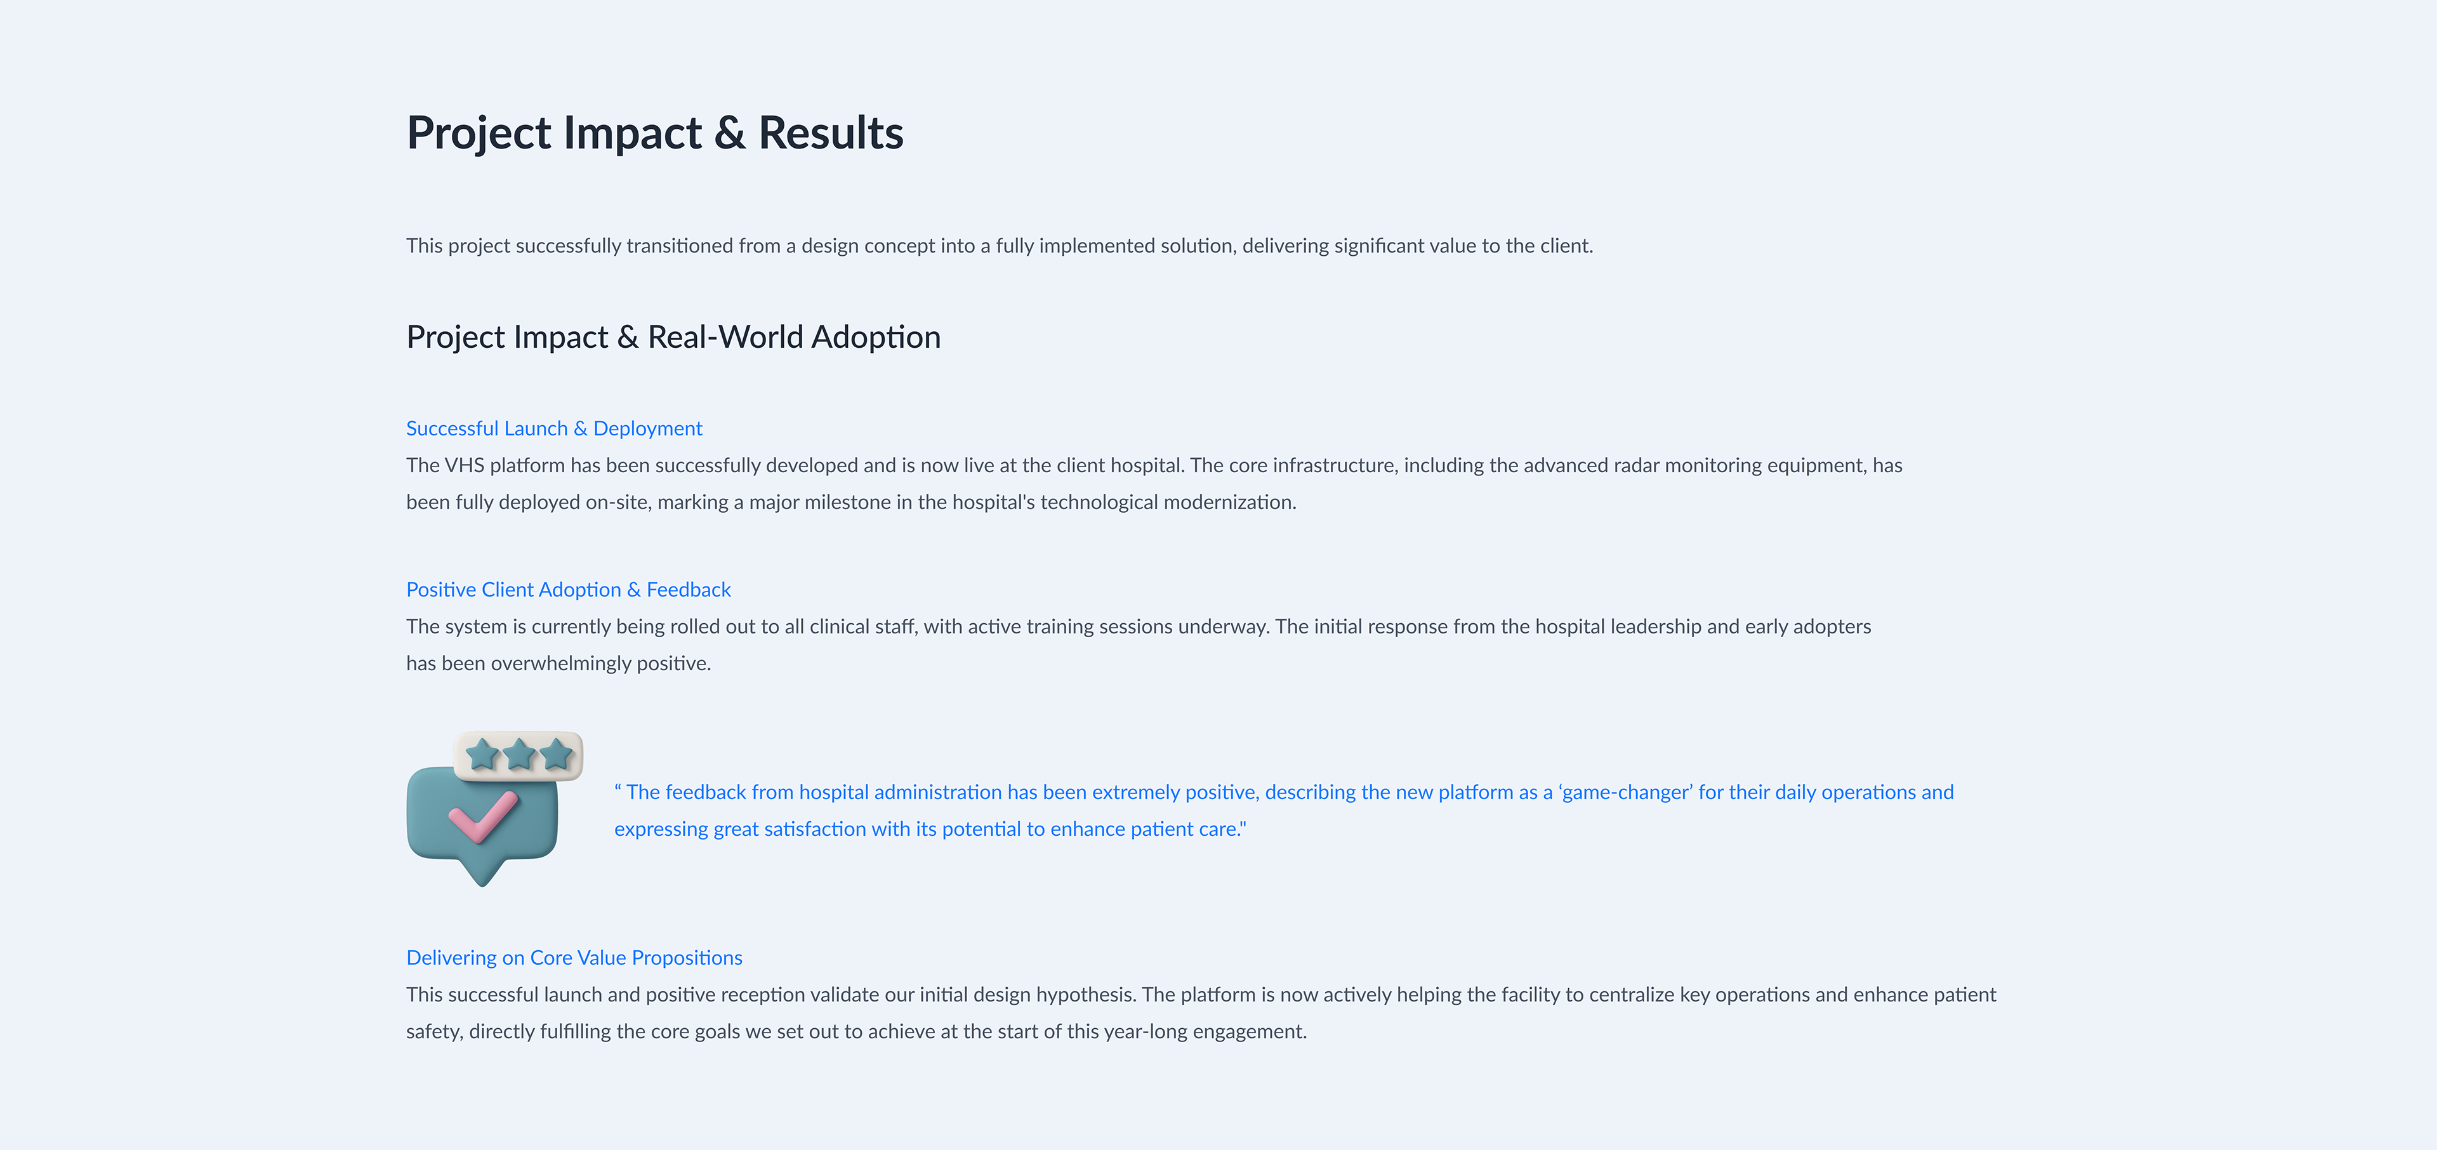Viewport: 2437px width, 1150px height.
Task: Click the right star in the rating badge
Action: coord(557,754)
